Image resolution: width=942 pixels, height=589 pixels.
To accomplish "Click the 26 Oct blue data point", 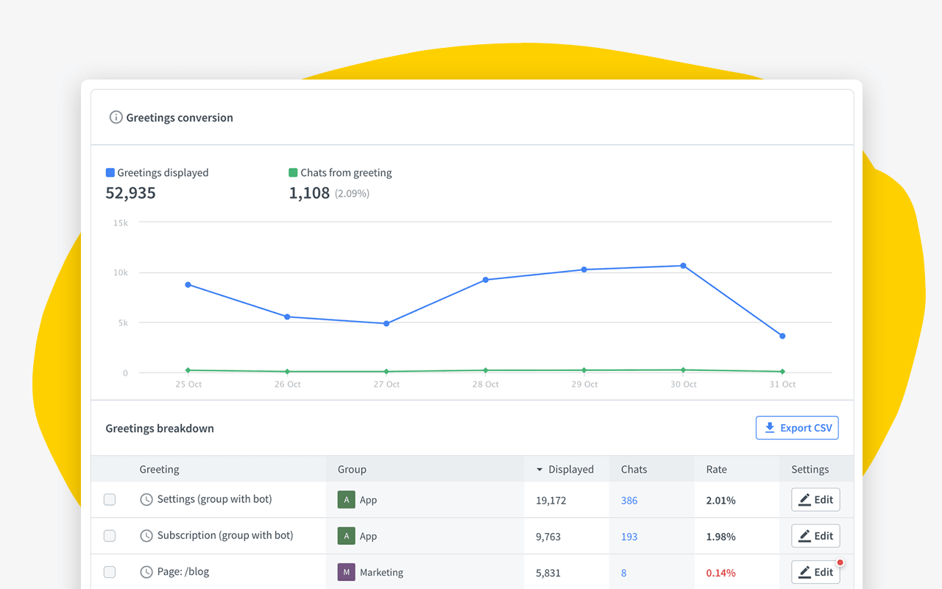I will click(x=287, y=317).
